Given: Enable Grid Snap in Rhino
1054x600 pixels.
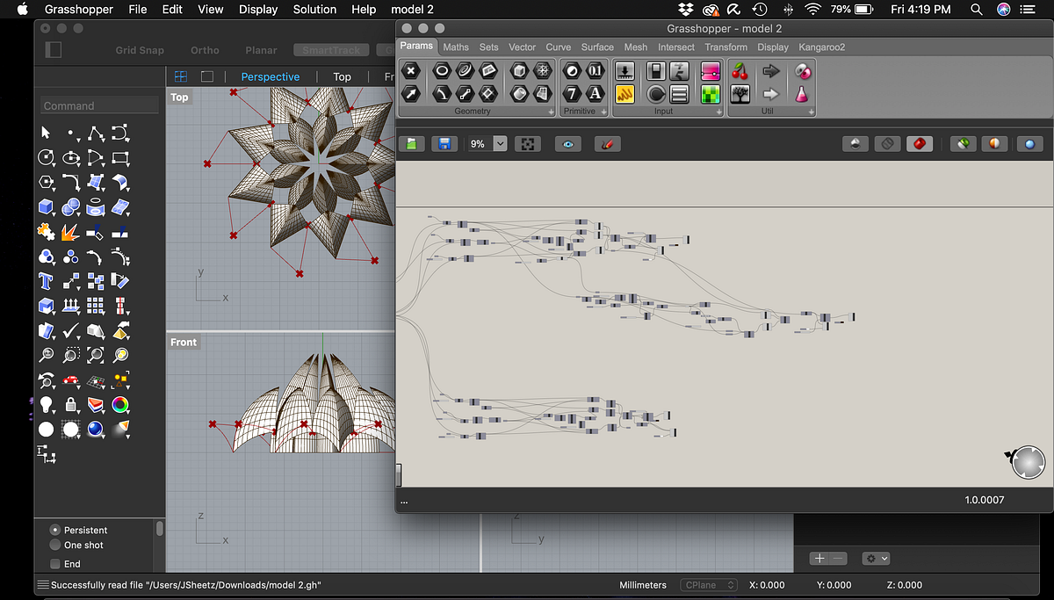Looking at the screenshot, I should pyautogui.click(x=139, y=50).
